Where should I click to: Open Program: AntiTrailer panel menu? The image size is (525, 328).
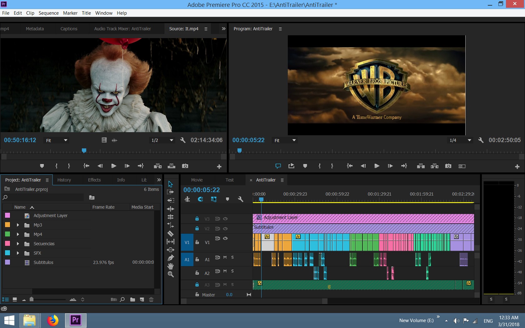pos(280,29)
